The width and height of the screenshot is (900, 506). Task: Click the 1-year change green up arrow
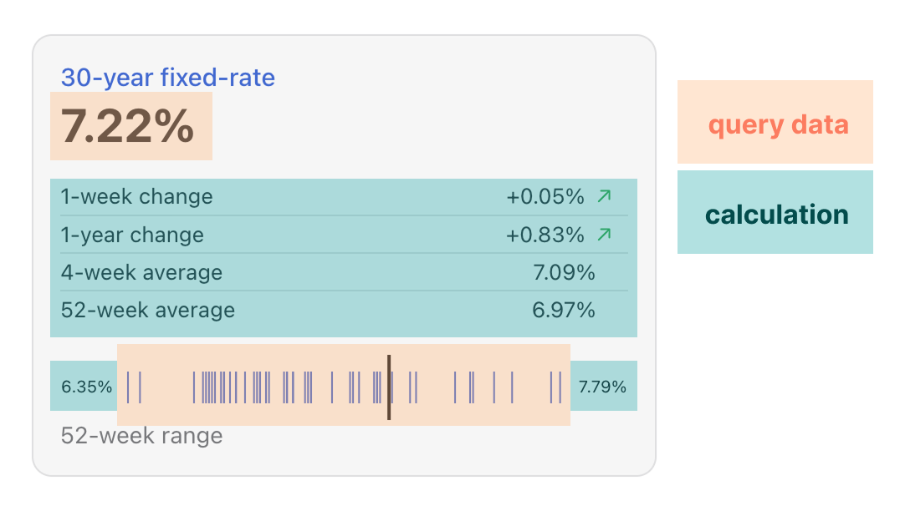pos(604,235)
